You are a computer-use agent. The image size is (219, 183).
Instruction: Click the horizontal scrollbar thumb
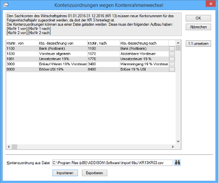click(14, 147)
